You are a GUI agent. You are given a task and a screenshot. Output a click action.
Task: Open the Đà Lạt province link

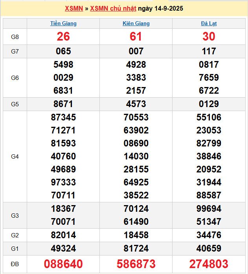(x=209, y=23)
